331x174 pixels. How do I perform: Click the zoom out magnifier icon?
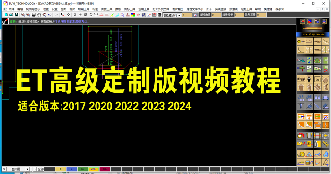pyautogui.click(x=23, y=15)
